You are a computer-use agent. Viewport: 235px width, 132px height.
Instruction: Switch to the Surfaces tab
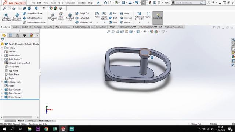click(38, 27)
